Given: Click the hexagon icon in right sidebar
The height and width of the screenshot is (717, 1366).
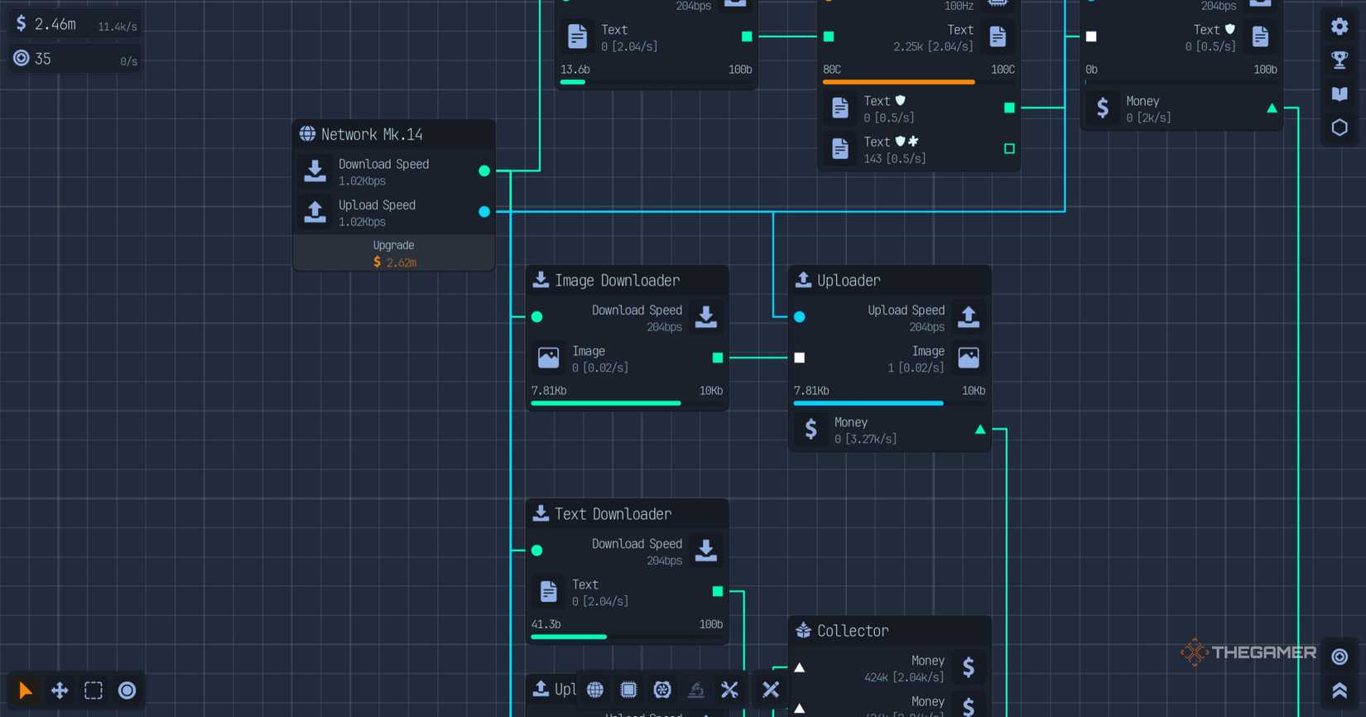Looking at the screenshot, I should click(1340, 128).
